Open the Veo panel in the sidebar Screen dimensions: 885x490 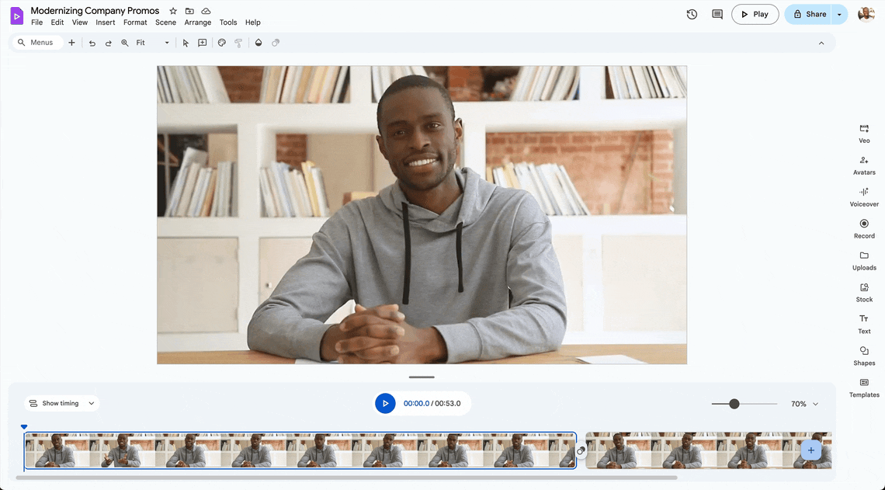pos(863,134)
